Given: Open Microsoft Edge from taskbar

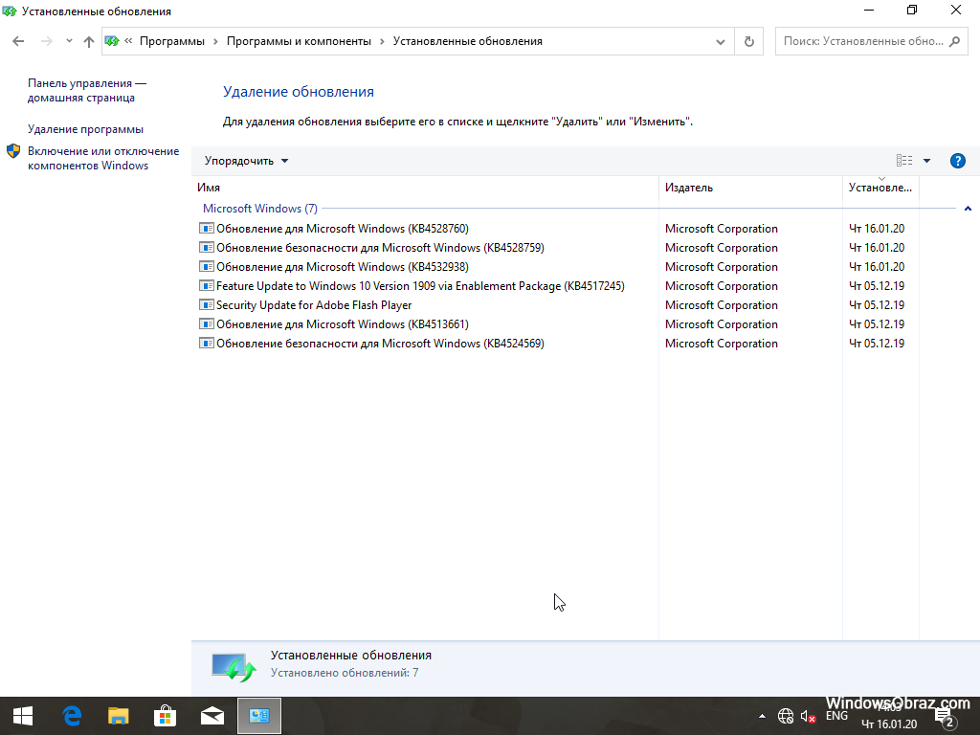Looking at the screenshot, I should click(x=72, y=716).
